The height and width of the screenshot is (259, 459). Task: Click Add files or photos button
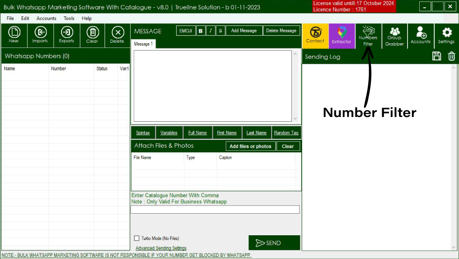[251, 146]
